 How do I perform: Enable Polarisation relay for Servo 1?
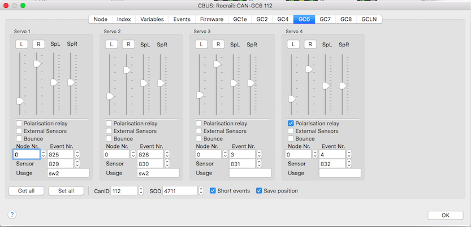(x=19, y=123)
